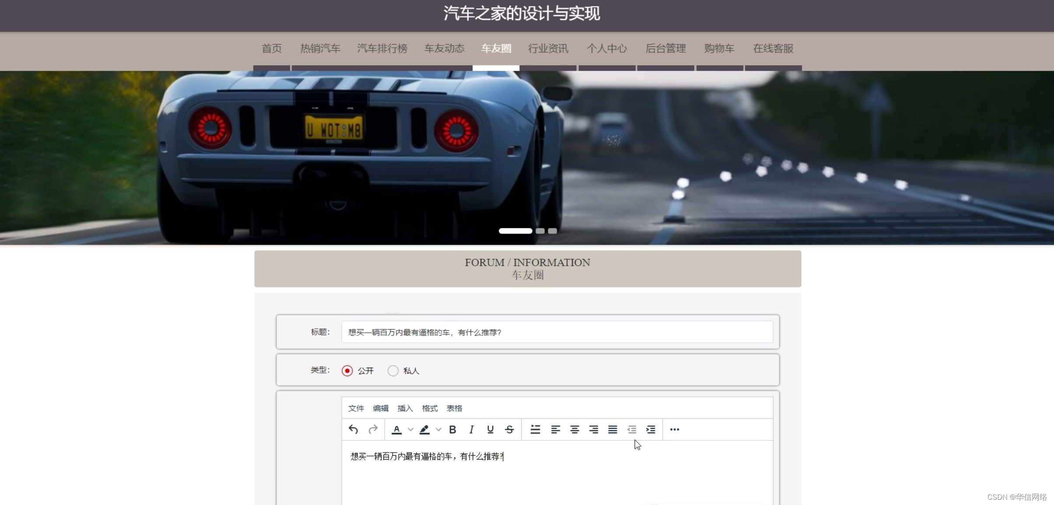This screenshot has height=505, width=1054.
Task: Go to 热销汽车 navigation tab
Action: [320, 49]
